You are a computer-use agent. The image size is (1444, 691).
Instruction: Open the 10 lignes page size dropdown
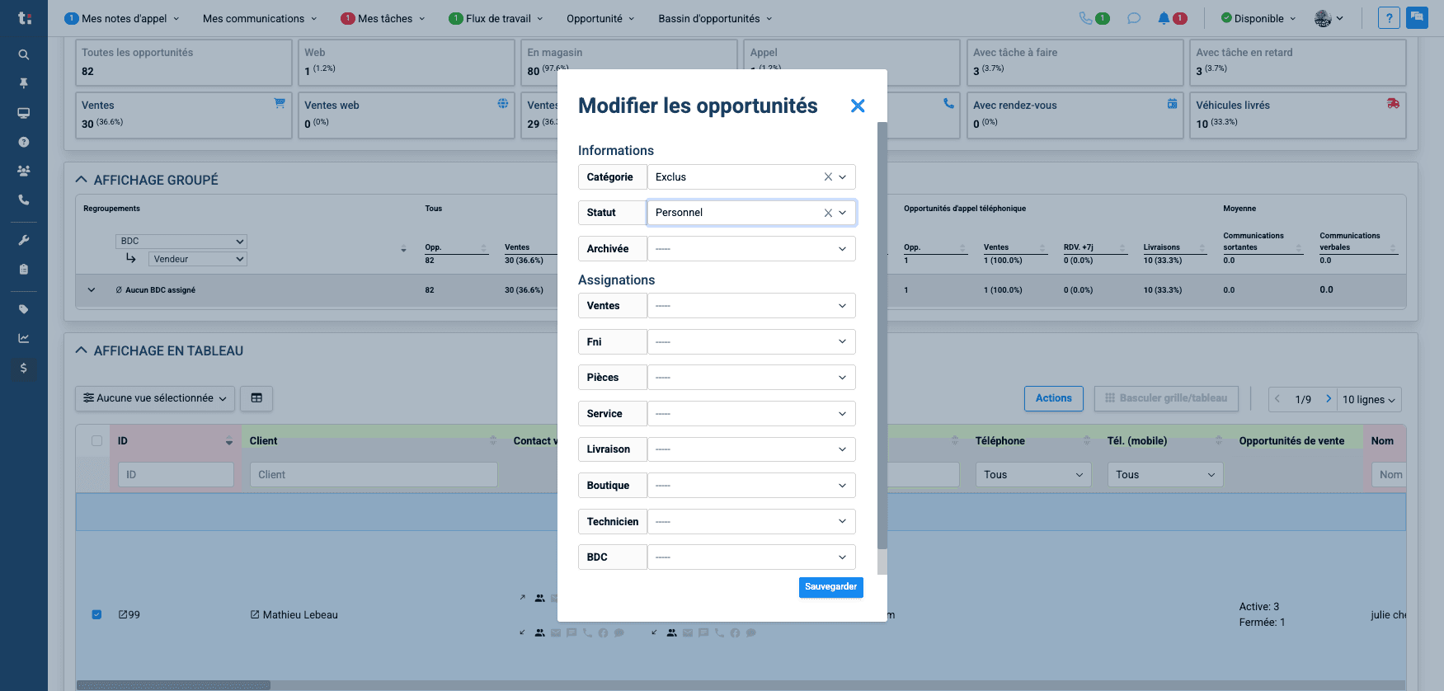[x=1369, y=399]
